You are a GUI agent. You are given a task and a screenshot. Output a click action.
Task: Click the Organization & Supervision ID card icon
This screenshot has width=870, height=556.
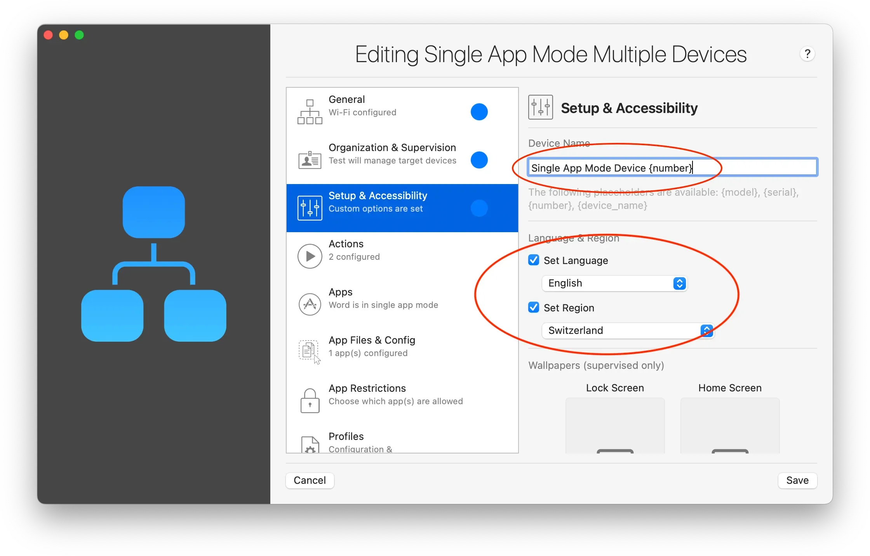pos(310,160)
